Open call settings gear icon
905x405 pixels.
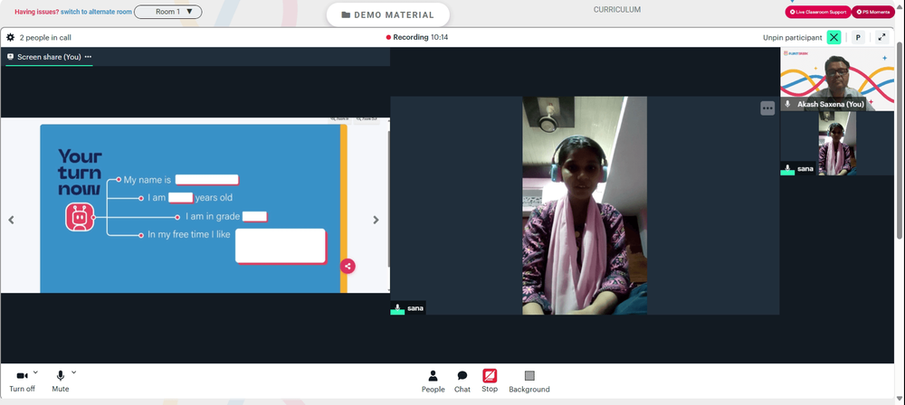point(10,37)
